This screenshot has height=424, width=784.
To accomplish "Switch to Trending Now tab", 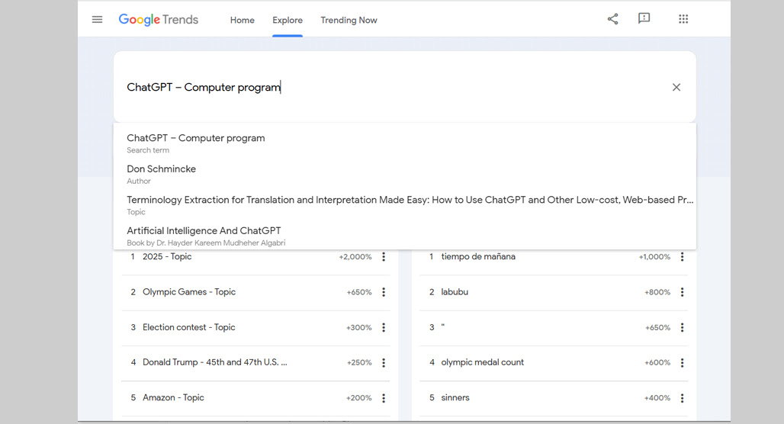I will 349,20.
